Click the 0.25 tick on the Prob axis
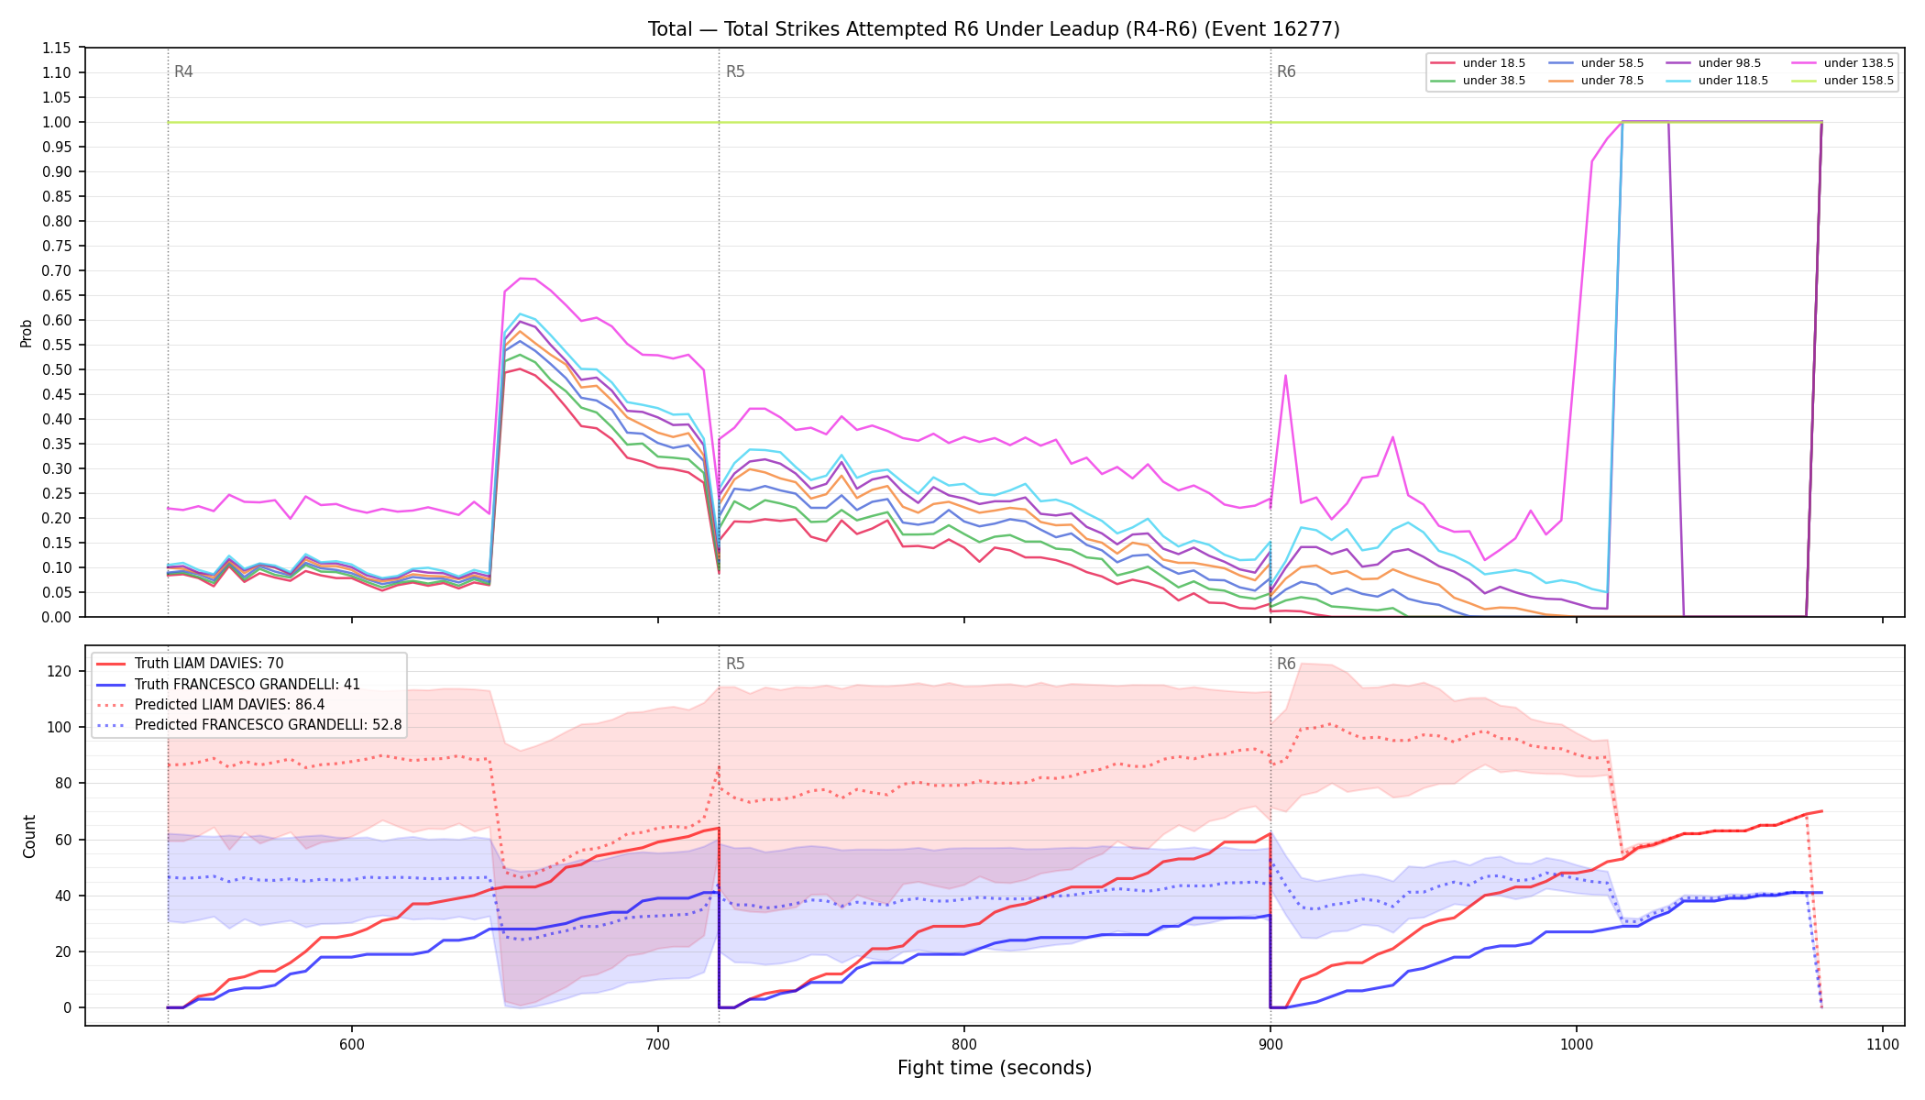Viewport: 1925px width, 1100px height. tap(57, 493)
